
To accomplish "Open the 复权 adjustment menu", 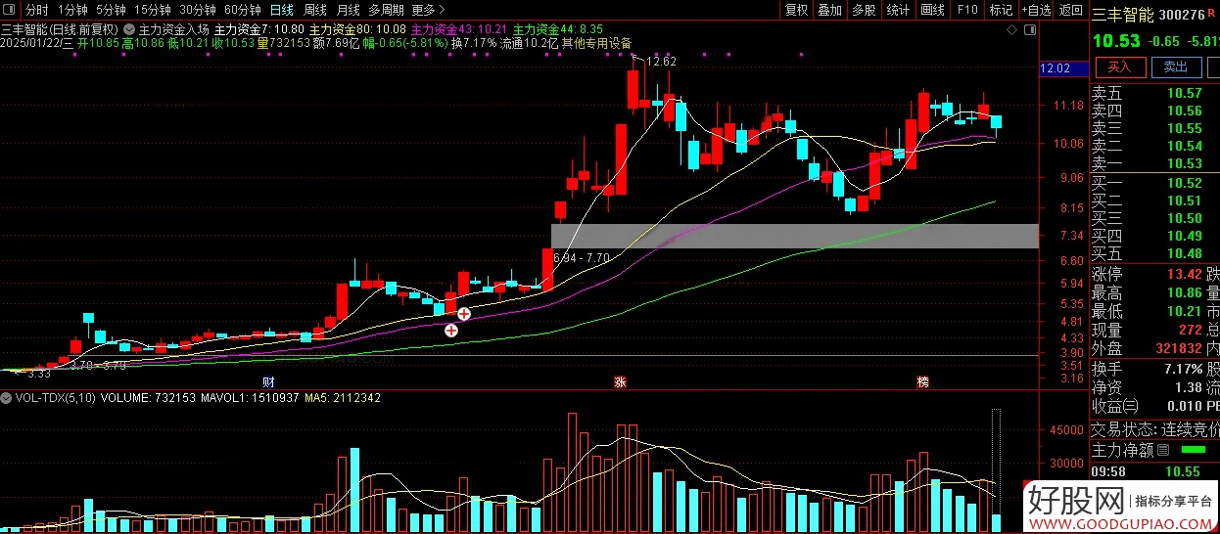I will (797, 10).
